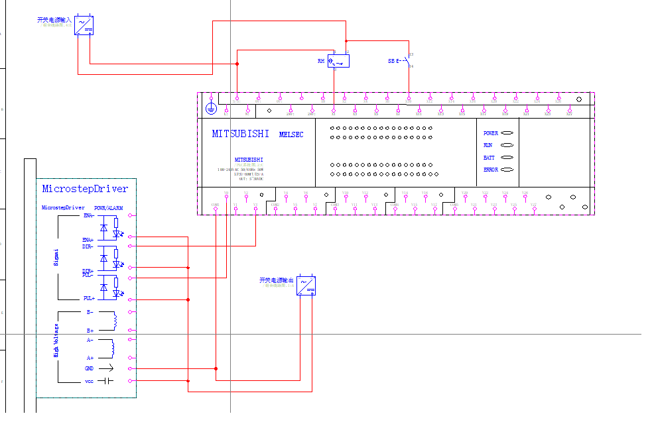Select the ENA optocoupler diode symbol
This screenshot has height=426, width=652.
(x=103, y=228)
